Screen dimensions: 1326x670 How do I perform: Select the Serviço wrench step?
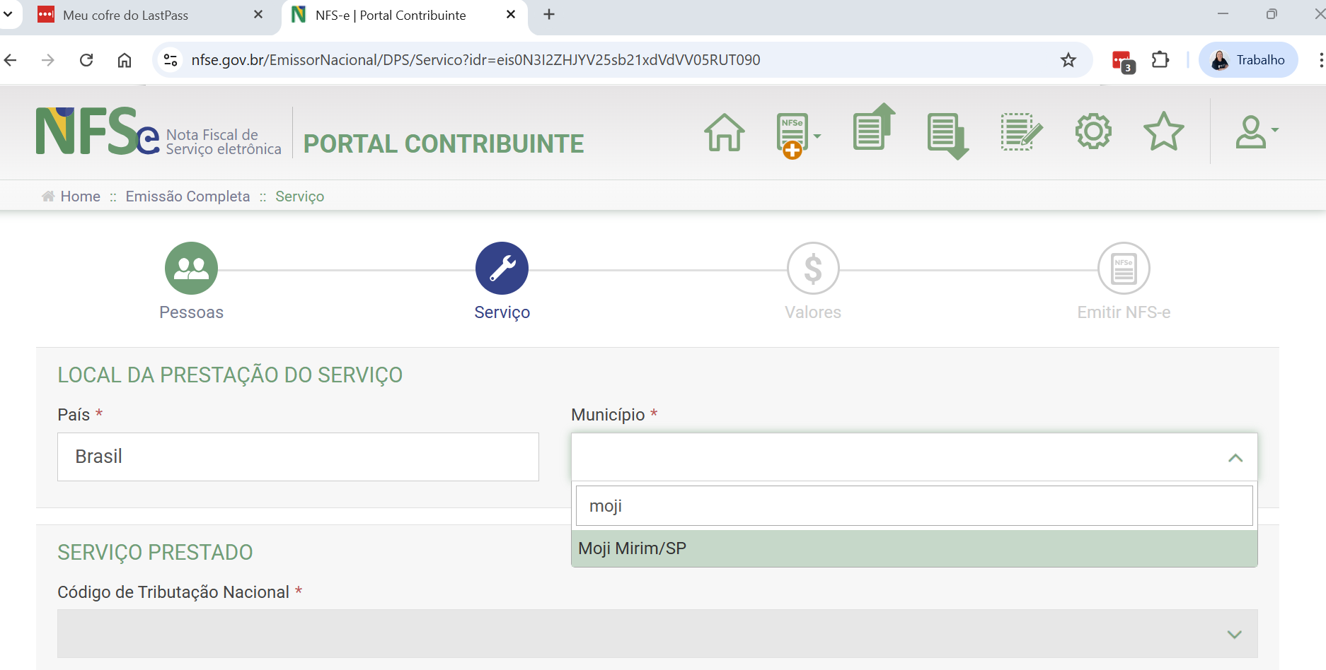(x=502, y=269)
